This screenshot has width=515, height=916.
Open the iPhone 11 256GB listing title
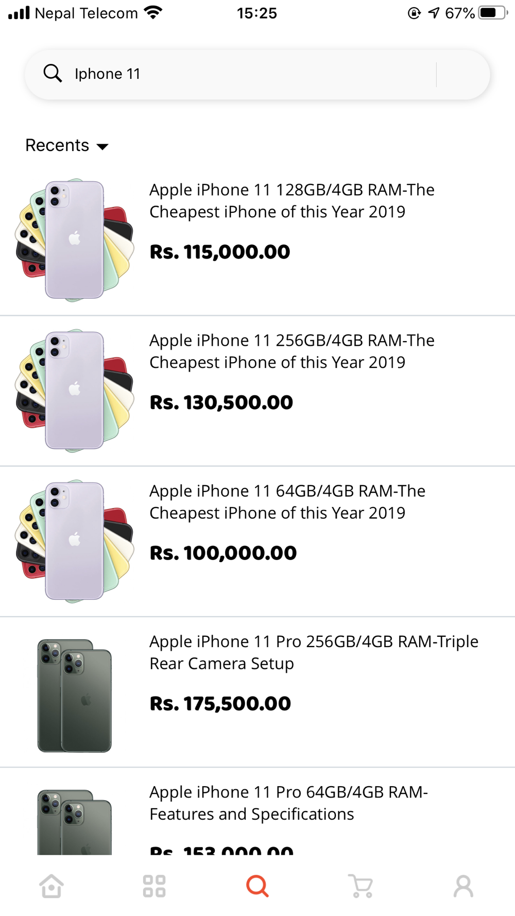point(292,351)
